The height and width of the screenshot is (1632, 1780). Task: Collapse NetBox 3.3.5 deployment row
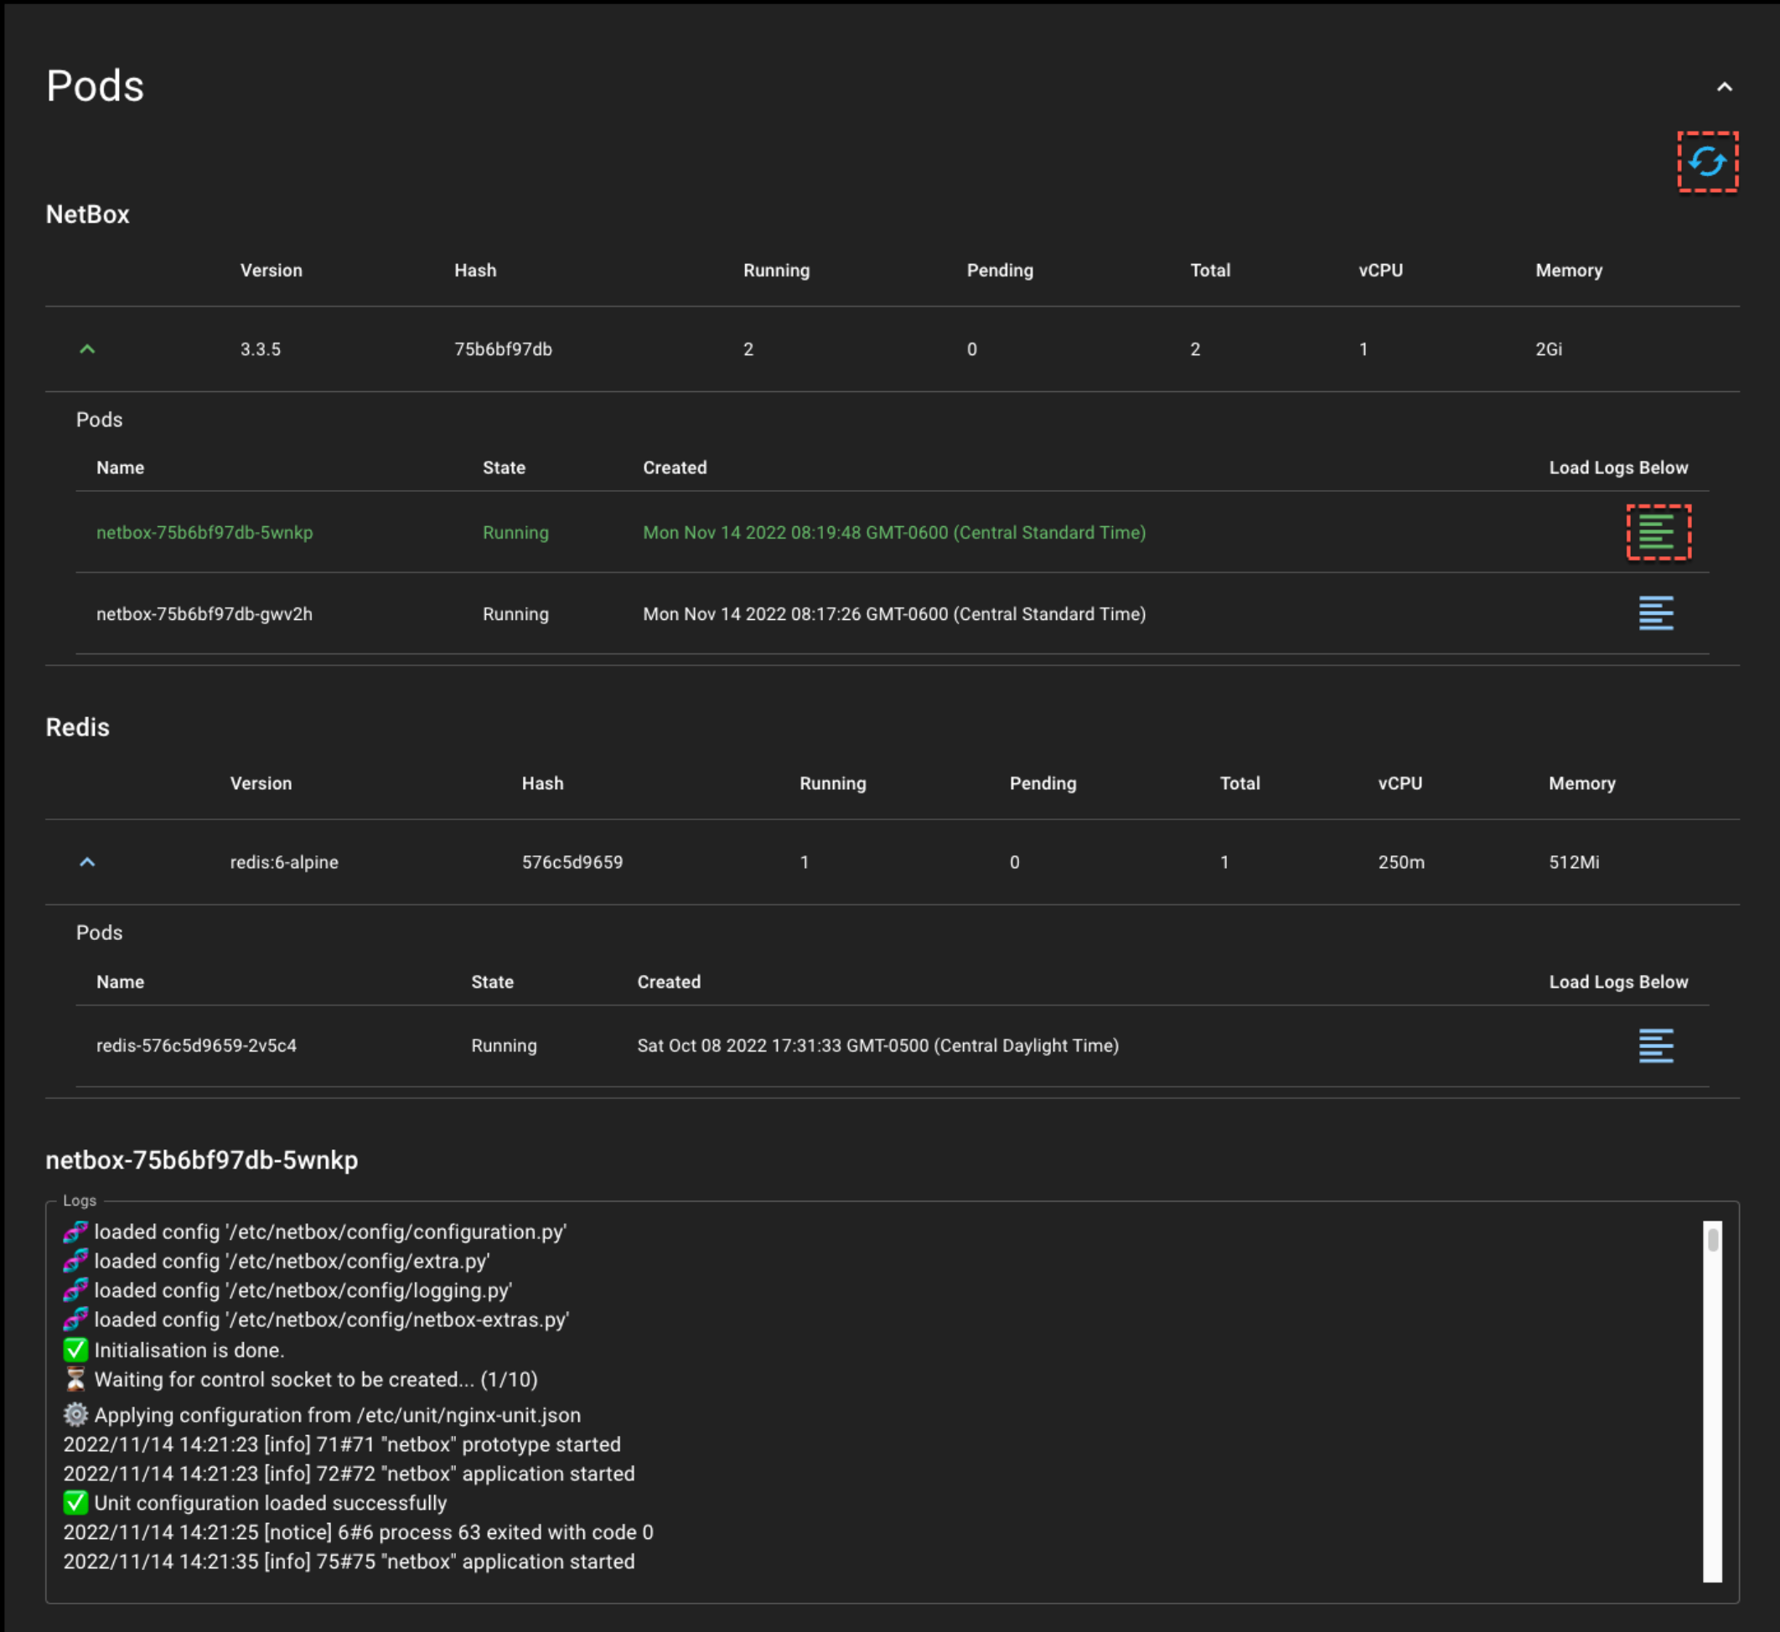click(87, 349)
